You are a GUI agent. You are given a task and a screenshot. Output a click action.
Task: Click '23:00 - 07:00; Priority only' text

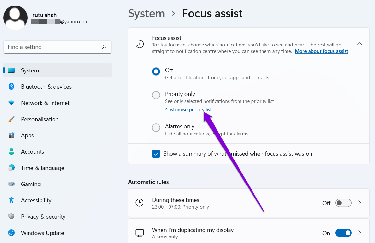[x=180, y=207]
